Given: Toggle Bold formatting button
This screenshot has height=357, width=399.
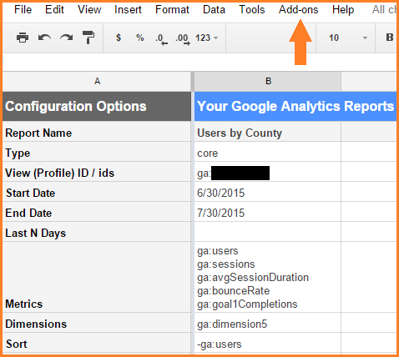Looking at the screenshot, I should click(390, 38).
